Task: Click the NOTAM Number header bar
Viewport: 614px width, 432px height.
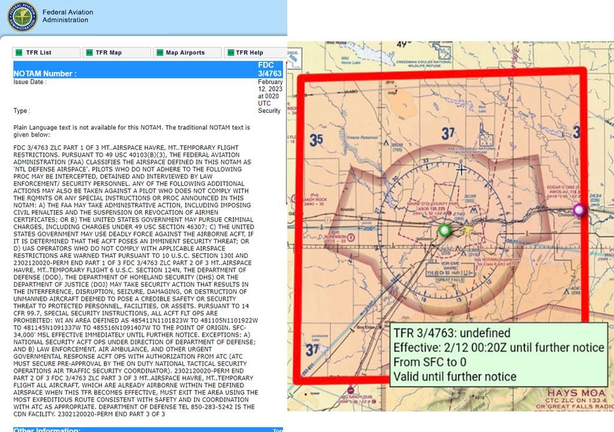Action: coord(45,73)
